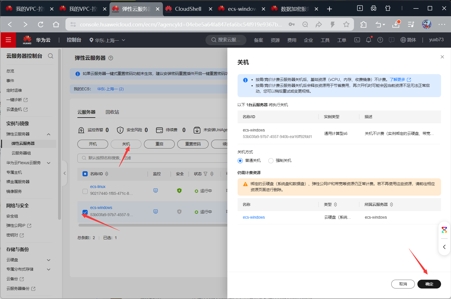Expand 云硬盘 sidebar item

[x=49, y=260]
